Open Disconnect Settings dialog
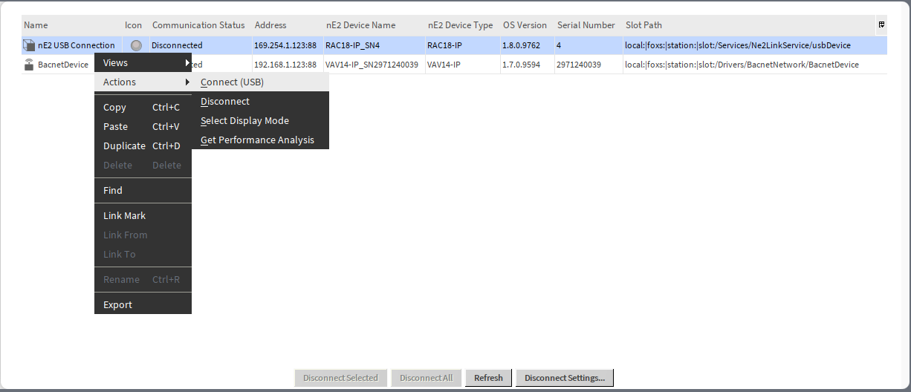The image size is (911, 392). 564,378
